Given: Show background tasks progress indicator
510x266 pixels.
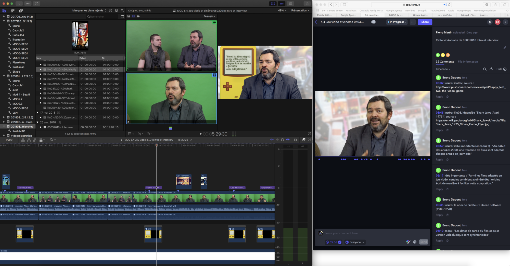Looking at the screenshot, I should pos(37,4).
